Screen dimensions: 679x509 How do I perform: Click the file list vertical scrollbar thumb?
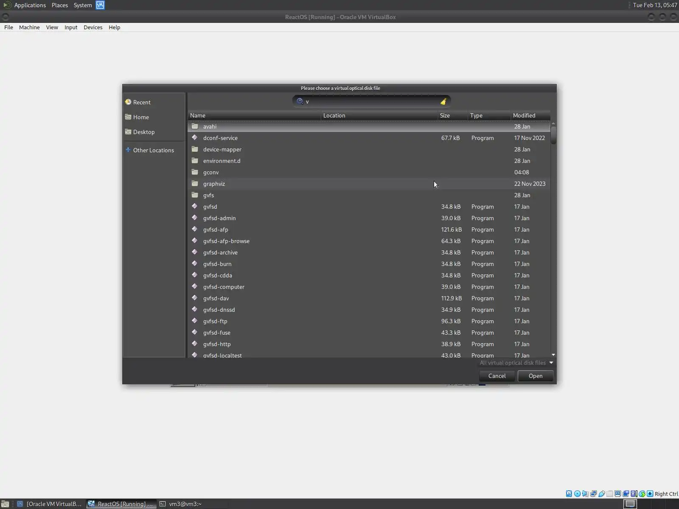coord(553,135)
